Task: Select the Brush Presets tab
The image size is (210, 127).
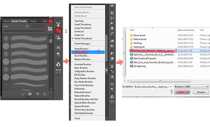Action: tap(19, 21)
